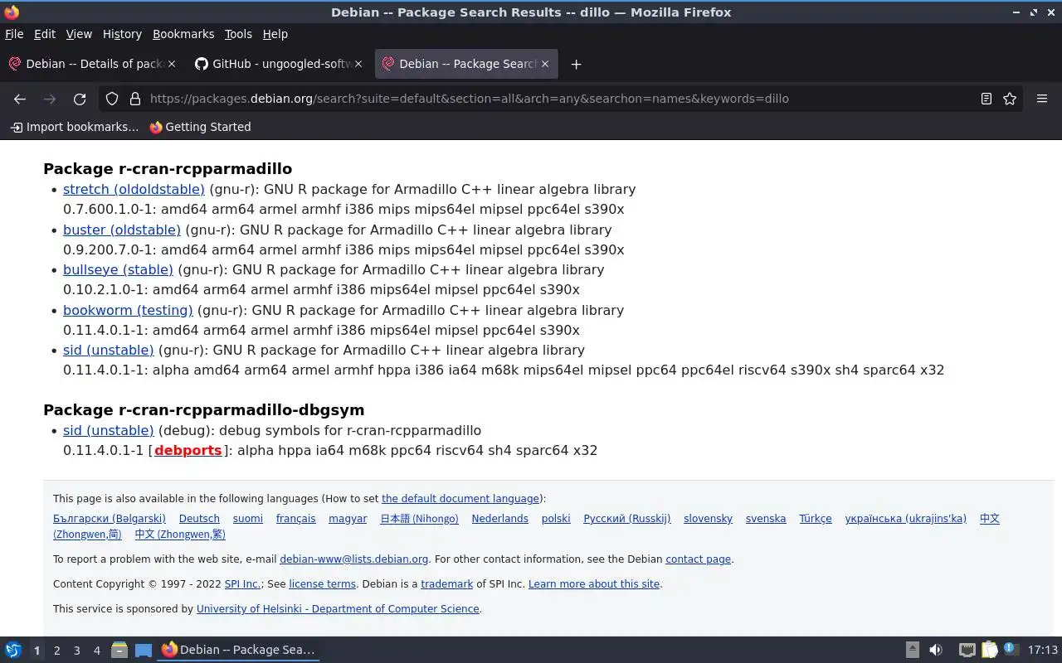Image resolution: width=1062 pixels, height=663 pixels.
Task: Close the GitHub ungoogled-software tab
Action: [358, 64]
